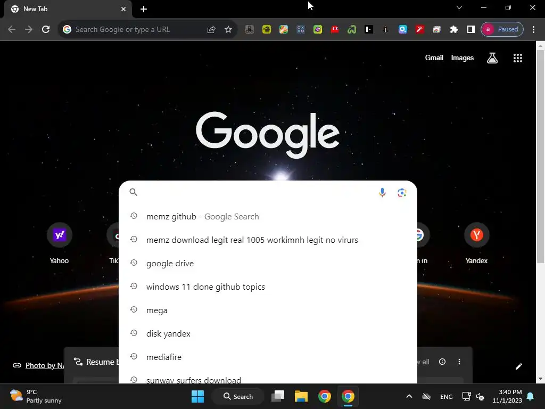Reload the page with the refresh icon

[46, 29]
